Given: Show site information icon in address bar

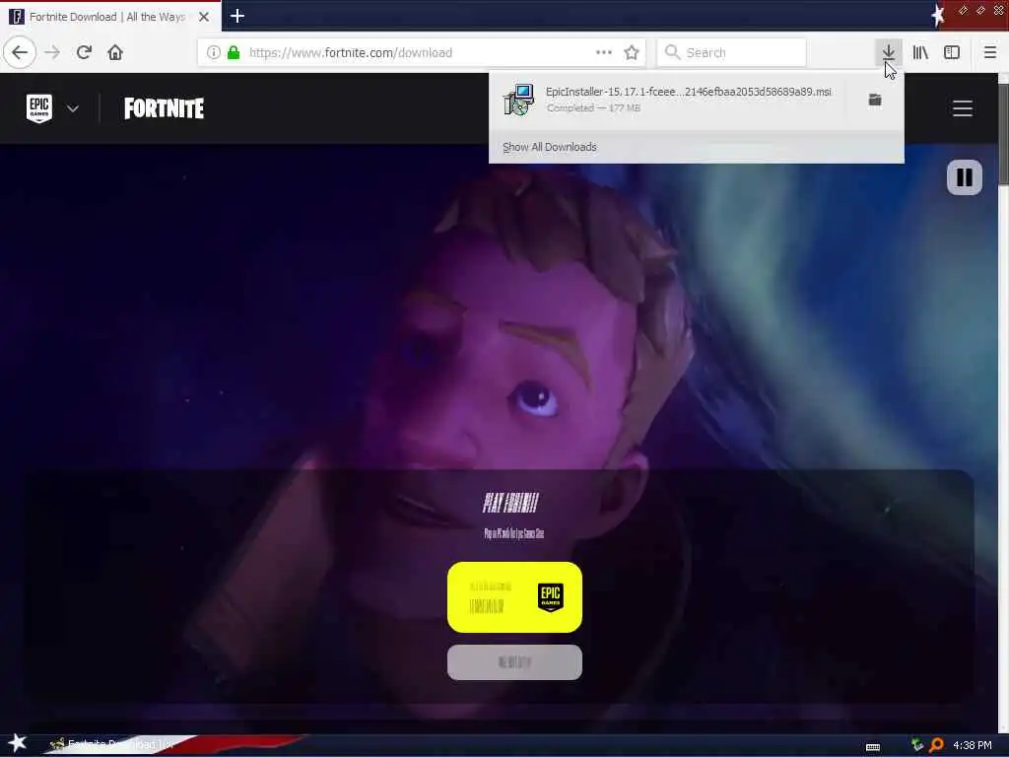Looking at the screenshot, I should tap(213, 52).
